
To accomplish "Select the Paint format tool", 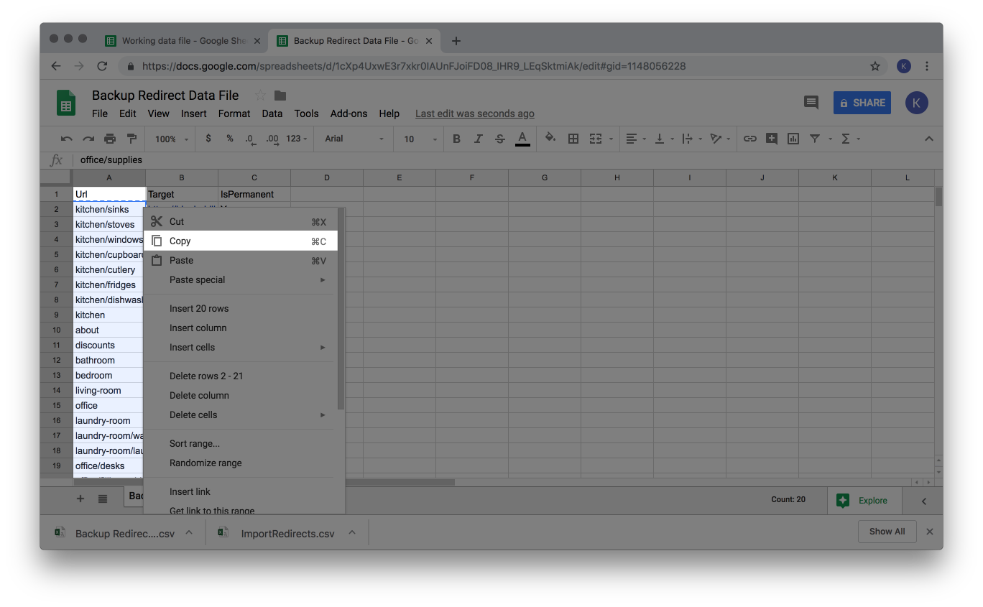I will tap(131, 139).
